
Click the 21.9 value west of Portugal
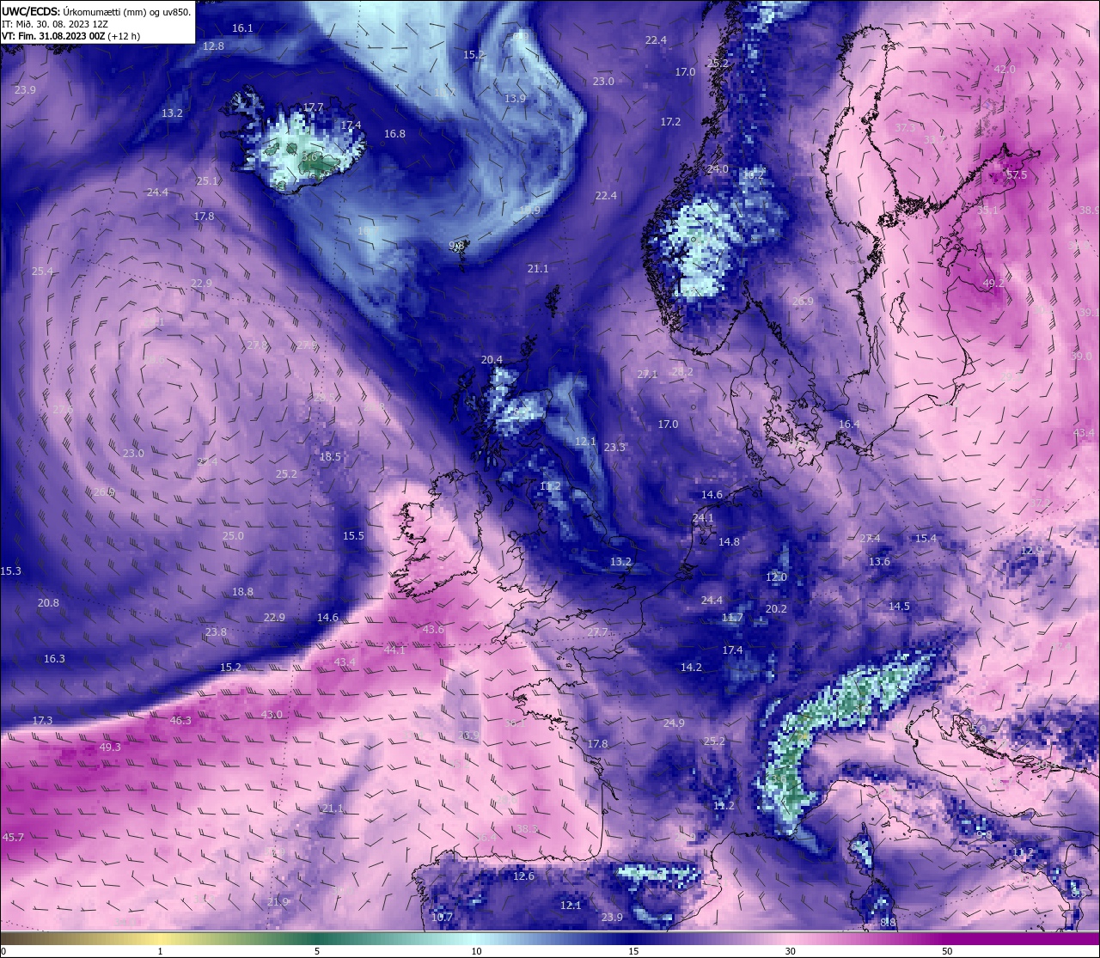(x=278, y=902)
